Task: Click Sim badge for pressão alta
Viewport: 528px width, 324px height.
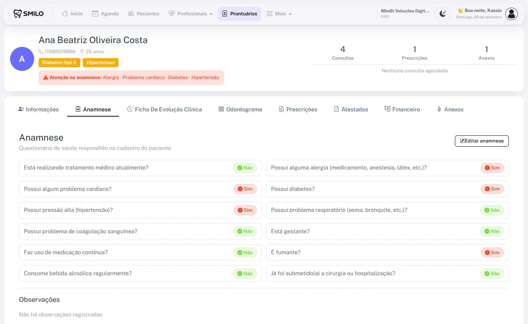Action: (x=245, y=210)
